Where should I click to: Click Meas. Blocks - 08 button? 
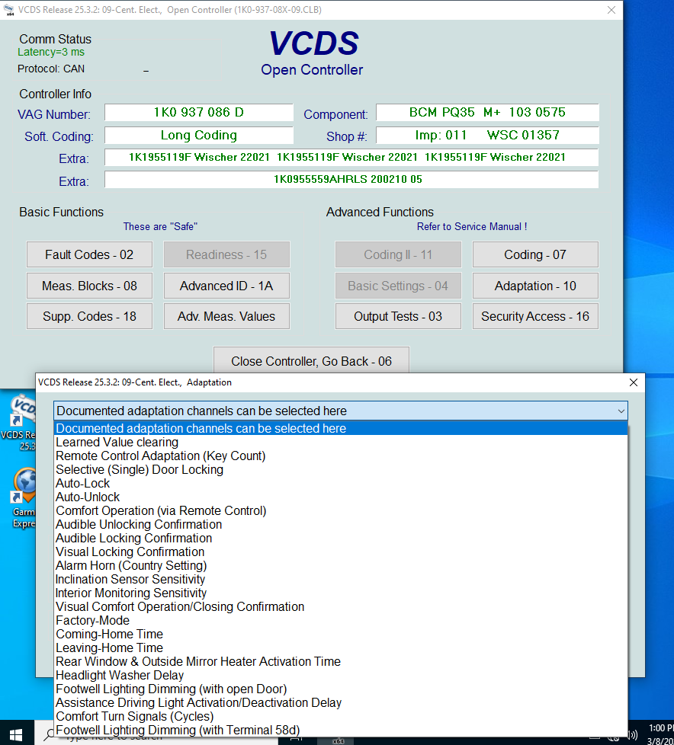click(89, 286)
